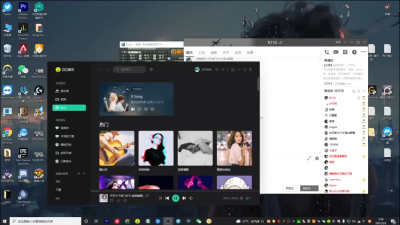Open the Announcements tab in K118 window
Screen dimensions: 400x225
(x=201, y=52)
